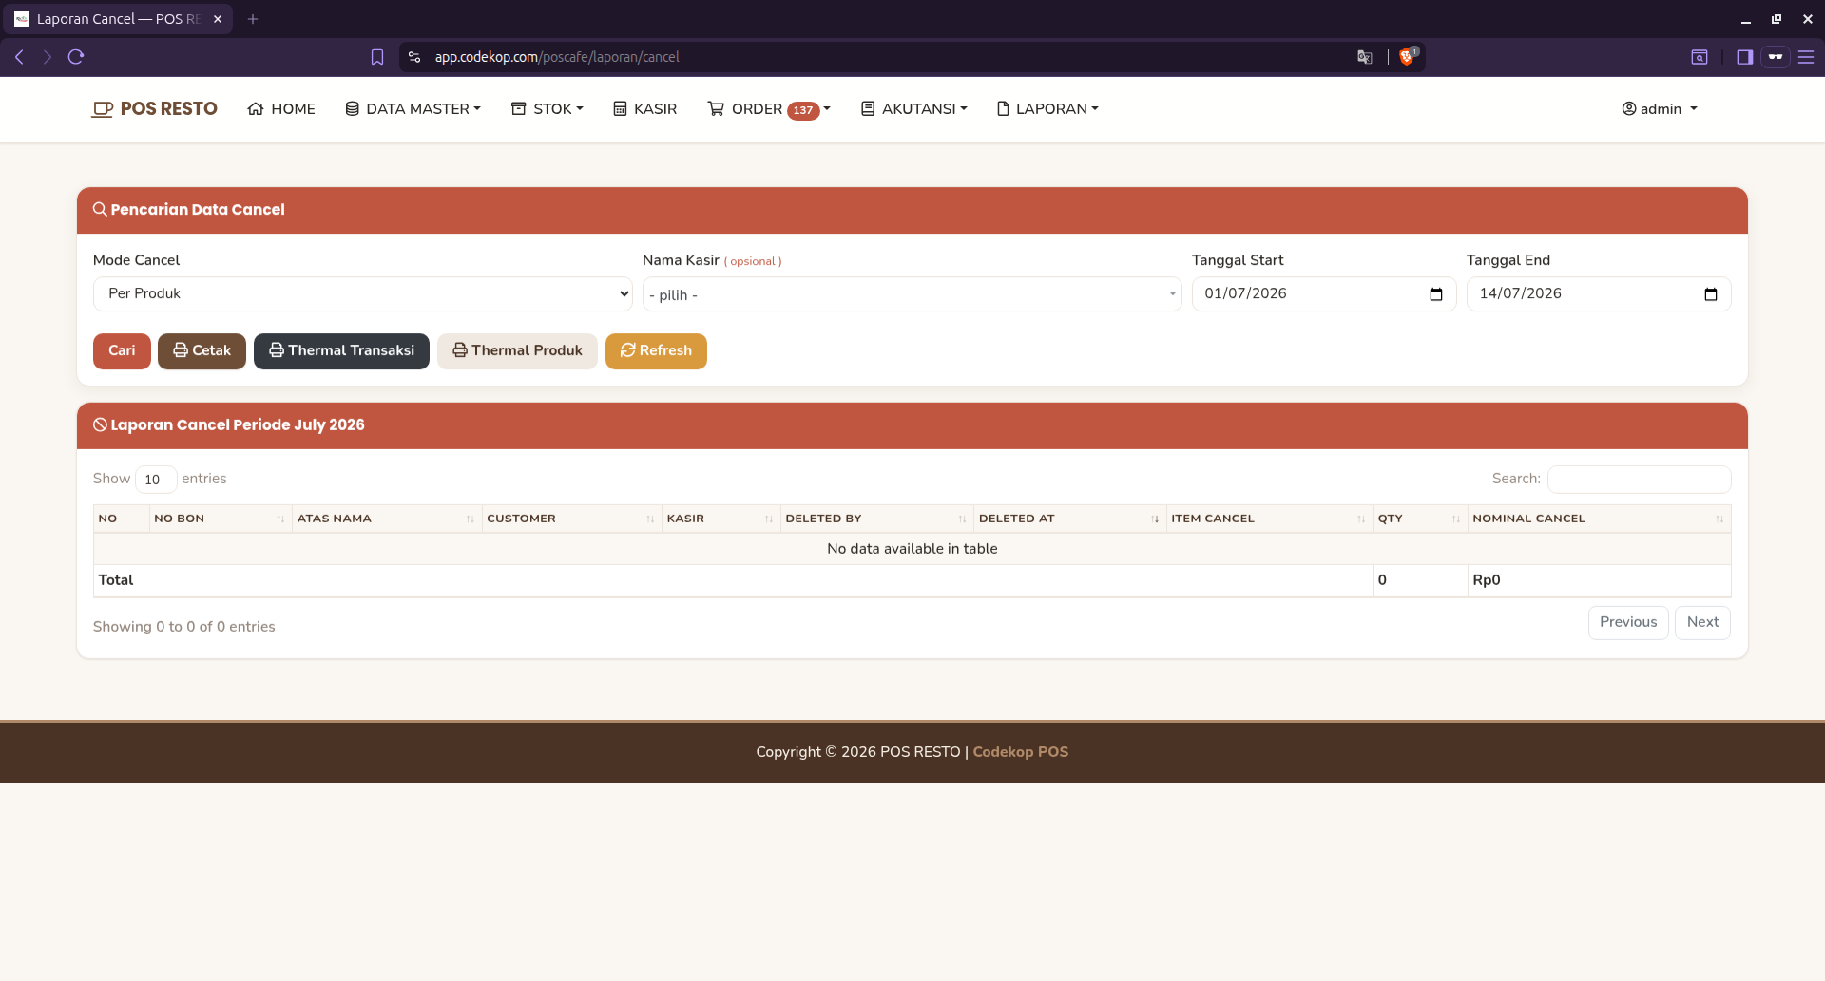The height and width of the screenshot is (981, 1825).
Task: Click the NO column header
Action: [121, 519]
